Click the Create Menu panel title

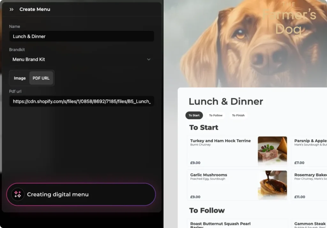click(35, 9)
